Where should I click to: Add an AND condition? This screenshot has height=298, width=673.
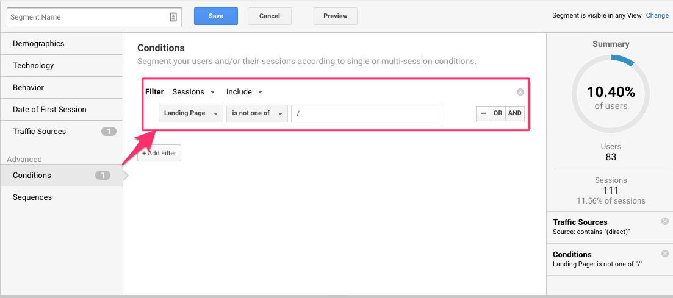click(515, 113)
